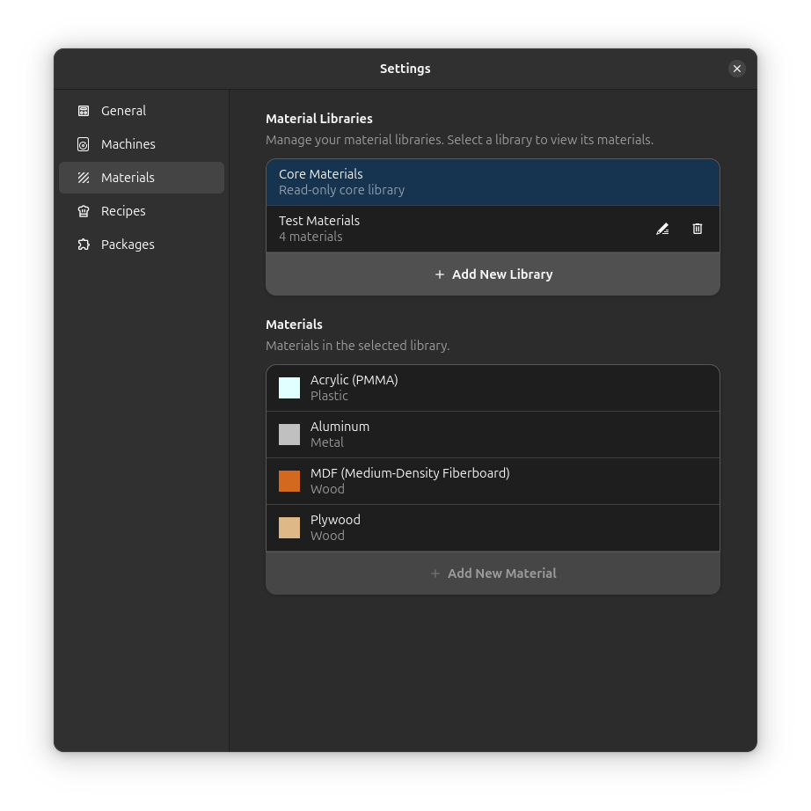Viewport: 811px width, 811px height.
Task: Click the Packages puzzle piece icon
Action: [84, 245]
